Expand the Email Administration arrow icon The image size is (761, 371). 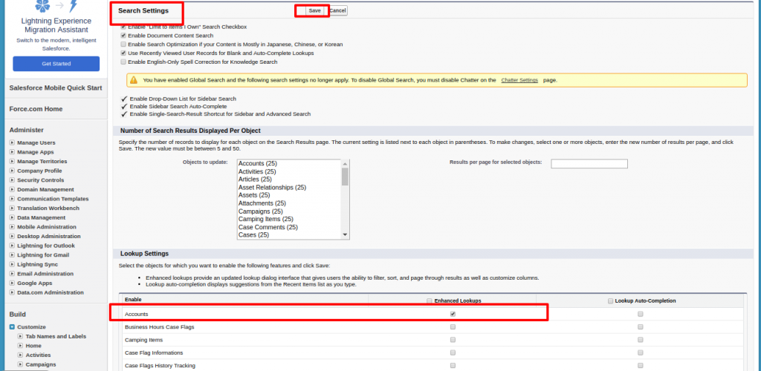pos(12,274)
